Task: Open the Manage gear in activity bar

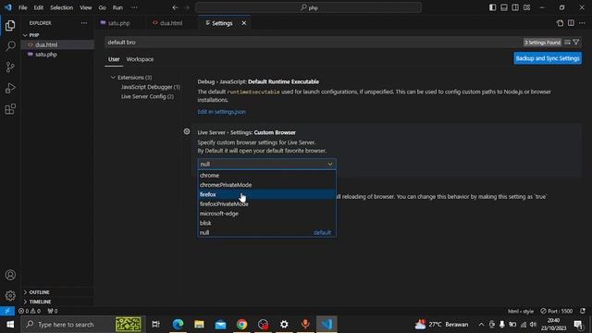Action: 10,295
